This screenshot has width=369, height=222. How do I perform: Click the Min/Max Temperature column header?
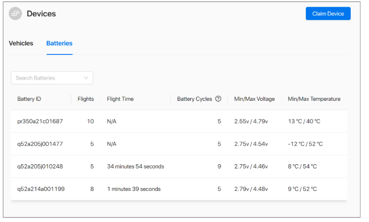(314, 99)
